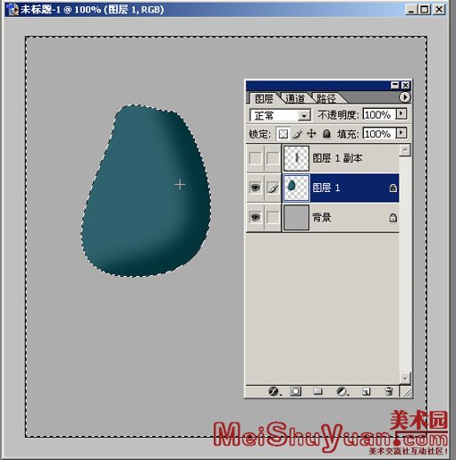Switch to the 路径 tab
The height and width of the screenshot is (460, 456).
(326, 98)
